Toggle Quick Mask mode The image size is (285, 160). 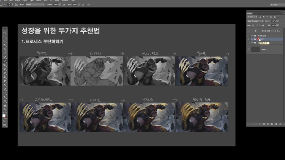click(x=5, y=121)
